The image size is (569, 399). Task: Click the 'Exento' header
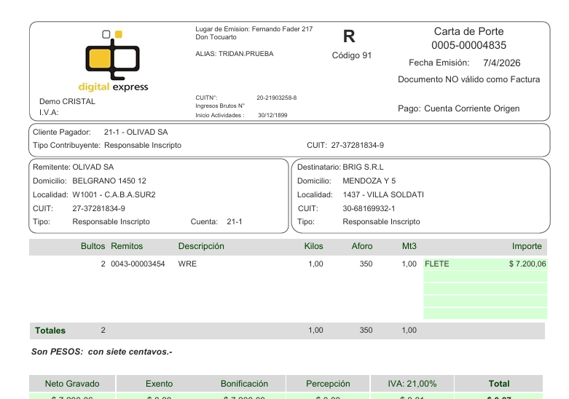[159, 384]
